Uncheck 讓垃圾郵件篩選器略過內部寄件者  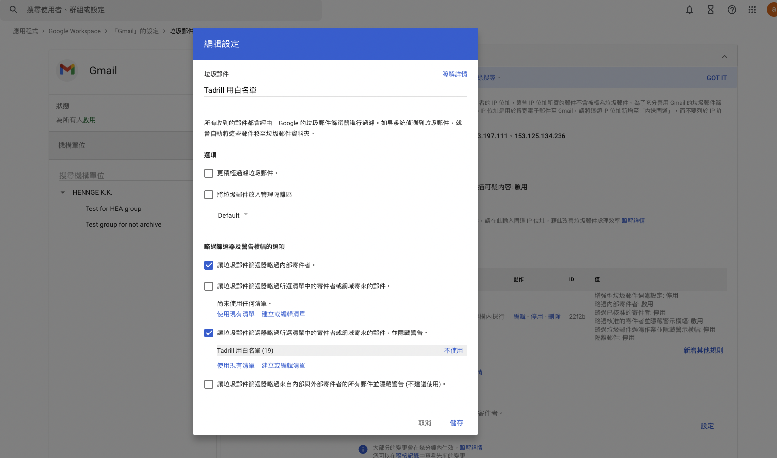click(x=209, y=265)
